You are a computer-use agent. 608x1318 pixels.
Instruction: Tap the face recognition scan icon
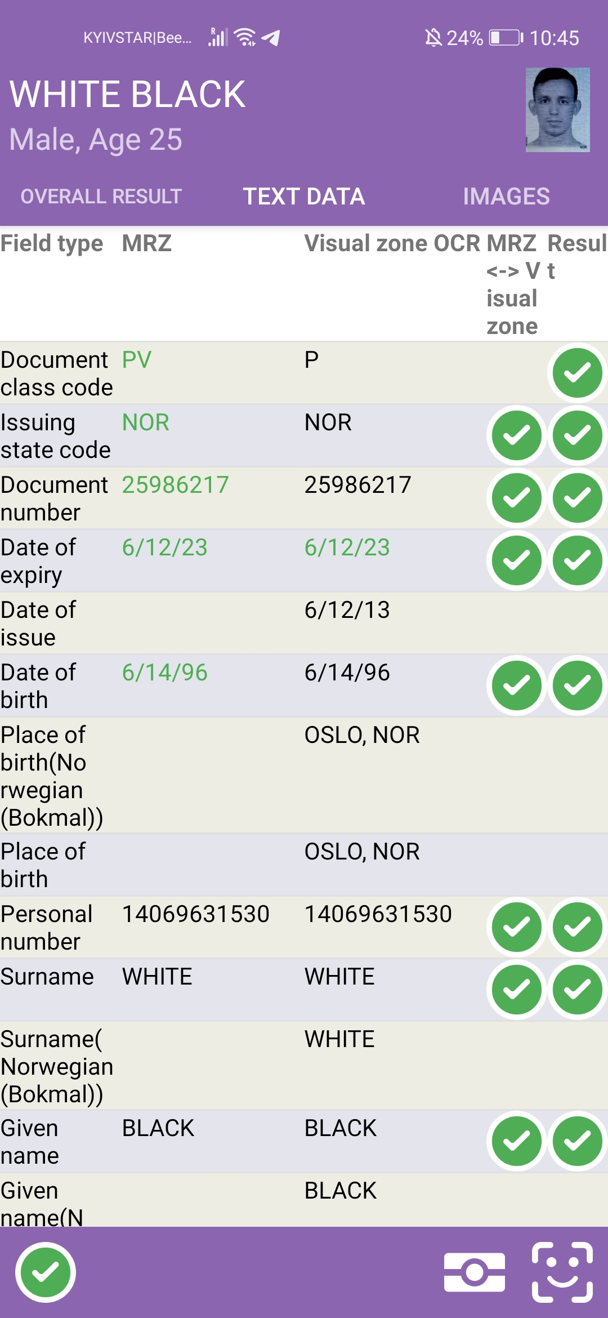[562, 1272]
